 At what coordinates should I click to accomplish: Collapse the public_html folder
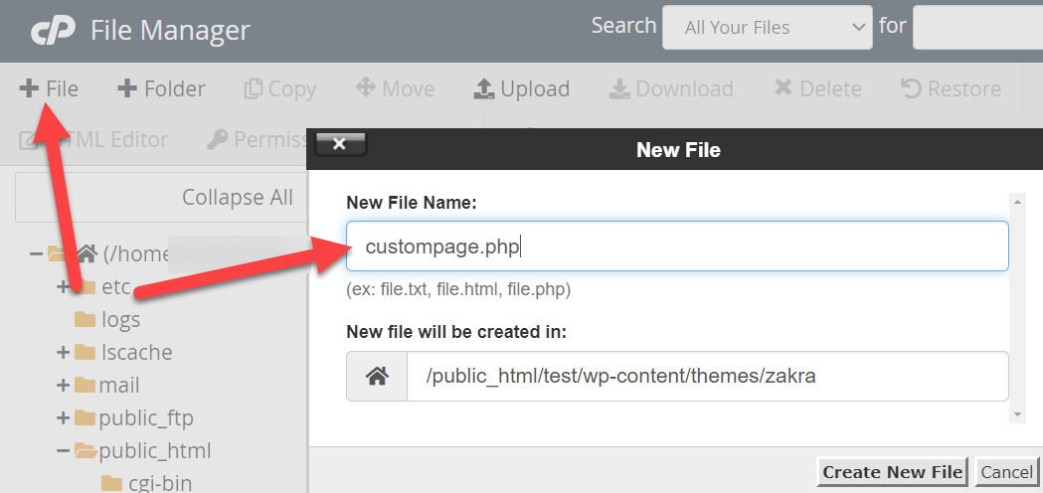[x=64, y=451]
